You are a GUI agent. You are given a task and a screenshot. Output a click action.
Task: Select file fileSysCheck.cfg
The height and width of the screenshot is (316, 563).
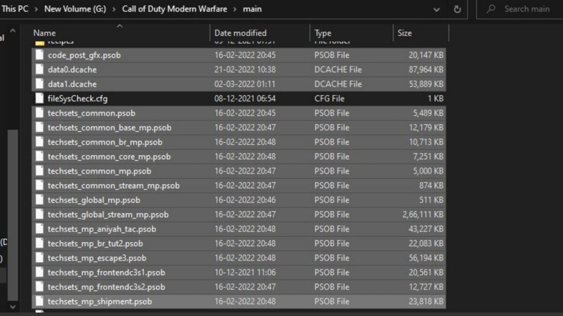(x=78, y=99)
